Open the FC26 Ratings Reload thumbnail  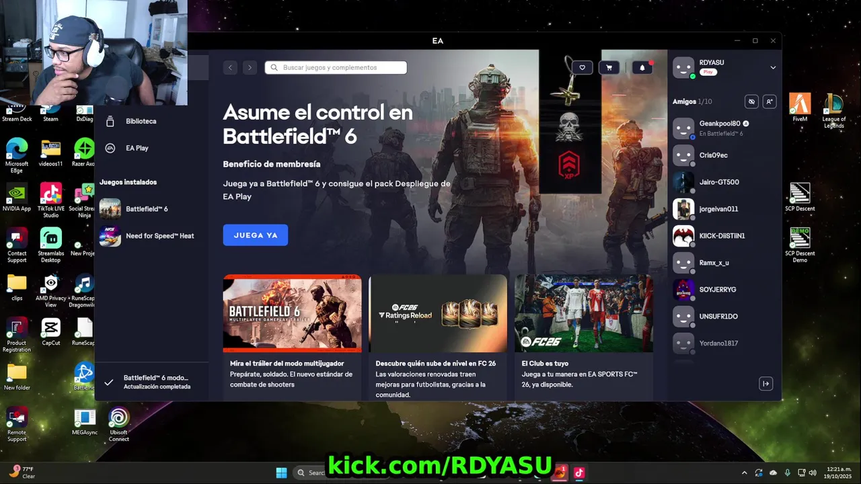438,313
